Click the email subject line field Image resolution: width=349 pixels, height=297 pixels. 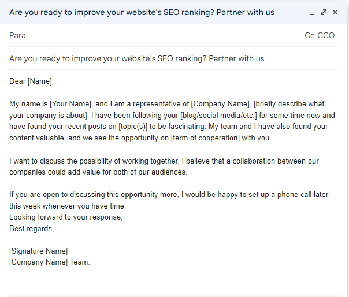(173, 58)
